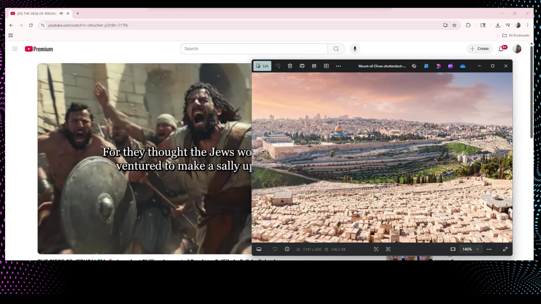Open Chrome three-dot menu
Screen dimensions: 541x304
(527, 25)
